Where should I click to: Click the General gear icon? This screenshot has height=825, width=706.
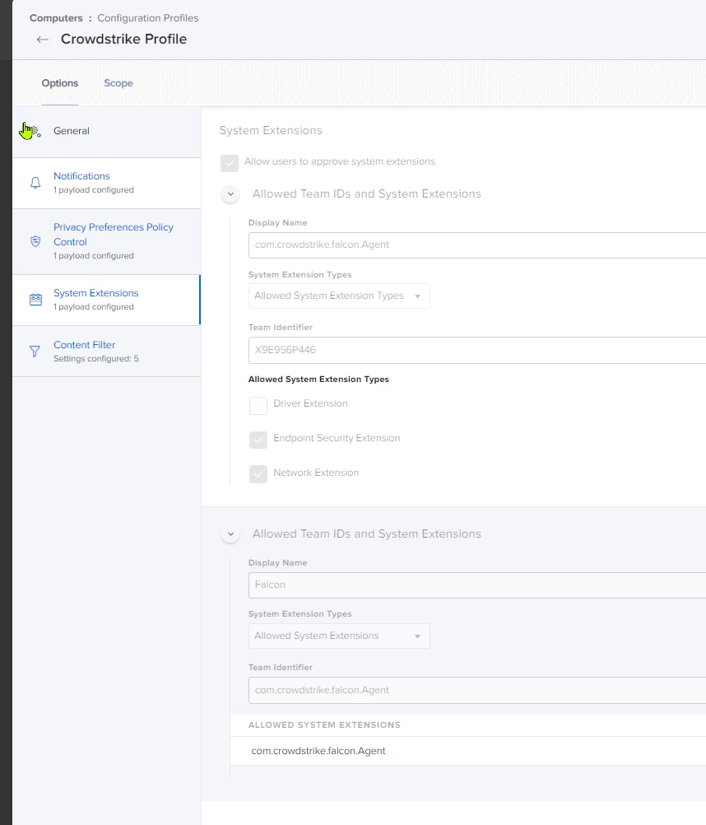[x=35, y=131]
